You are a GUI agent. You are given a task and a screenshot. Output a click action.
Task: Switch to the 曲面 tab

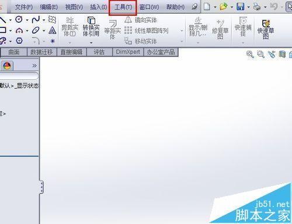[14, 52]
